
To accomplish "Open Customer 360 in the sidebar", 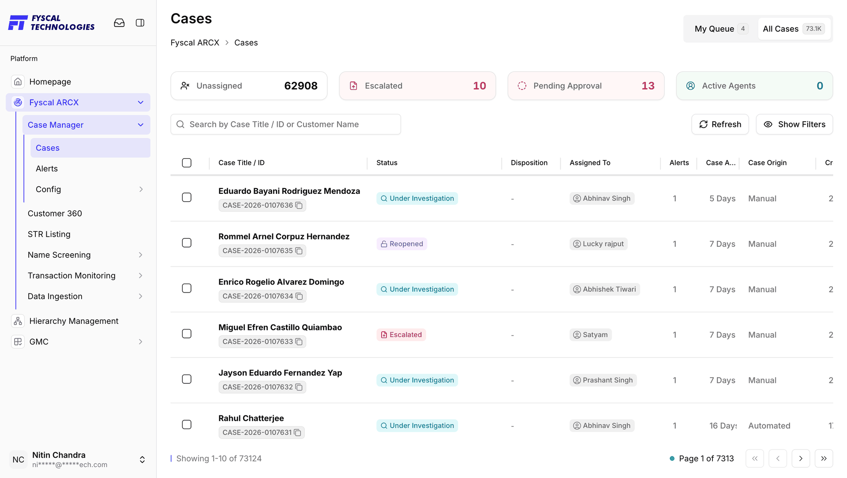I will point(55,213).
